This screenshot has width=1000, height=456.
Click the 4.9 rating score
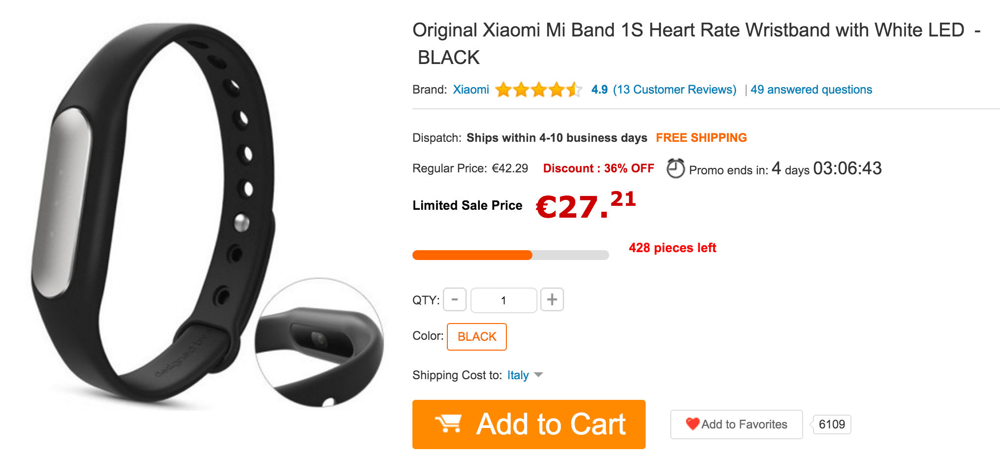click(599, 90)
